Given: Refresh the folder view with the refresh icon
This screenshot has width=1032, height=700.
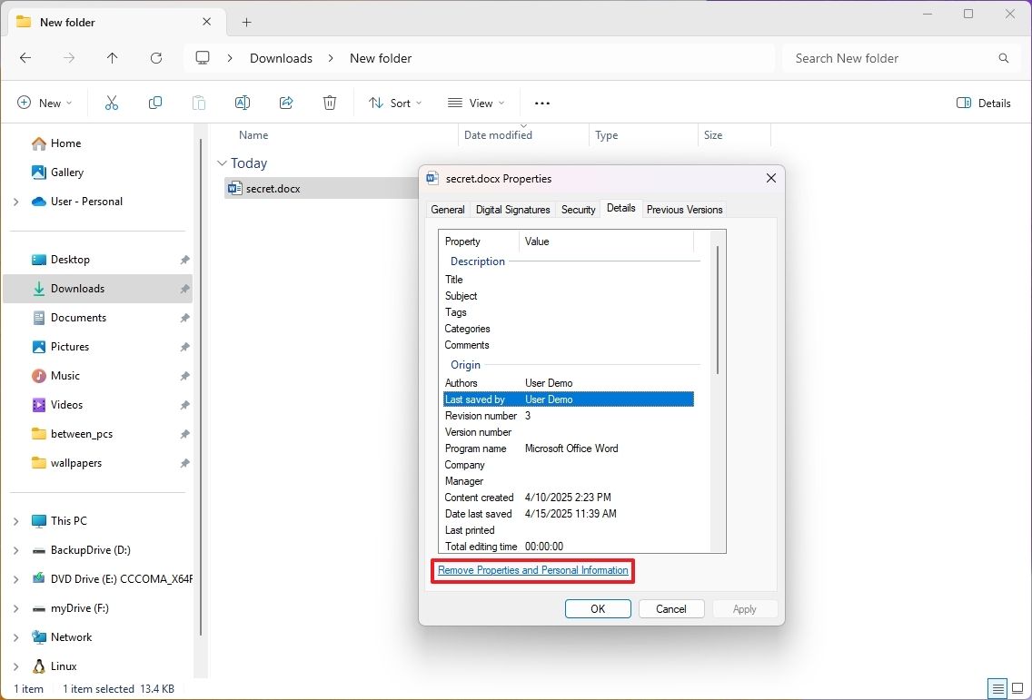Looking at the screenshot, I should click(x=155, y=57).
